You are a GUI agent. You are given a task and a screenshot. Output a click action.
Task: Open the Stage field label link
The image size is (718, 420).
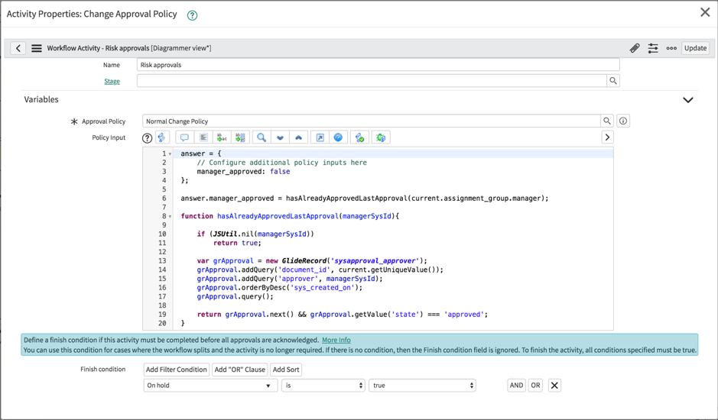click(112, 81)
